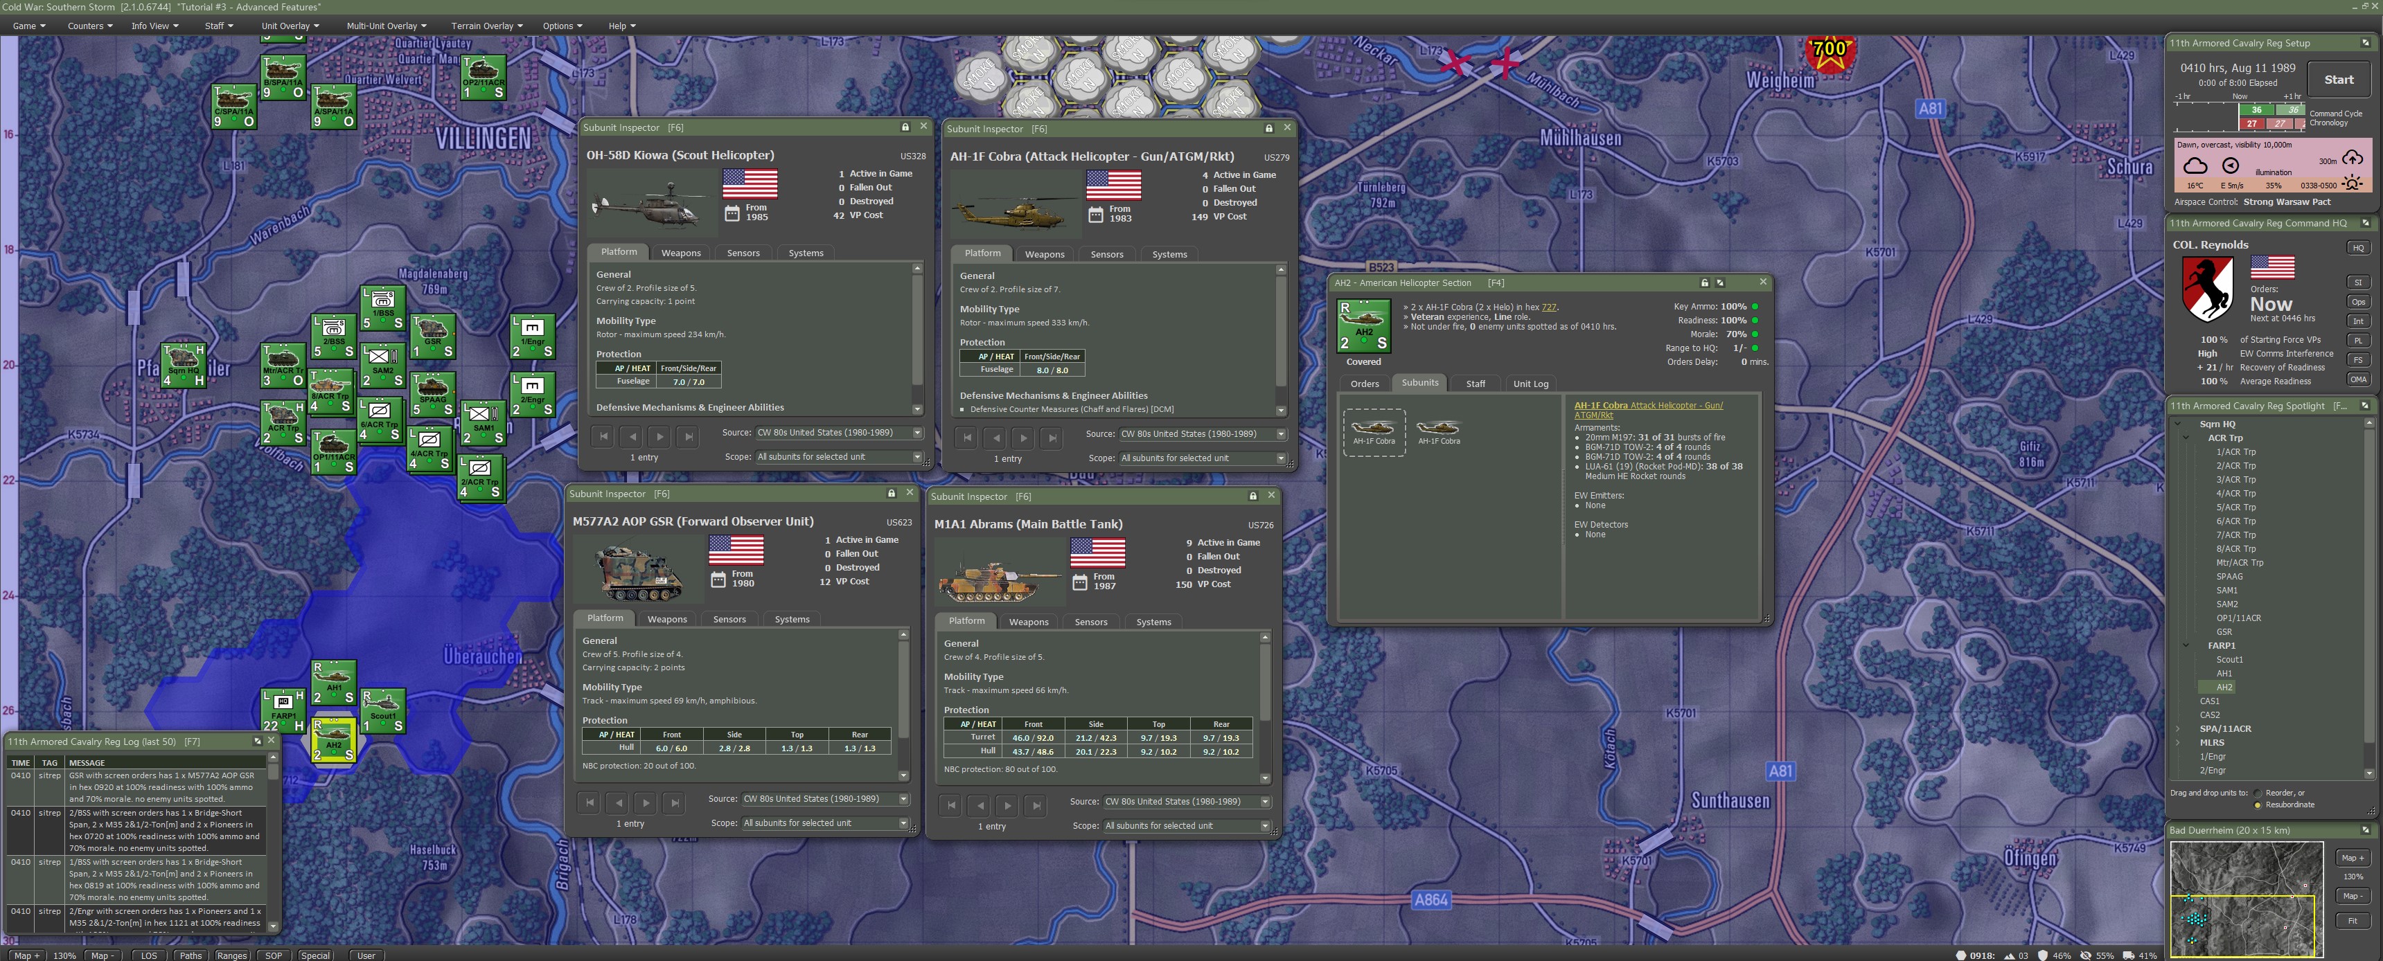Select the Resubordinate radio option

2258,805
